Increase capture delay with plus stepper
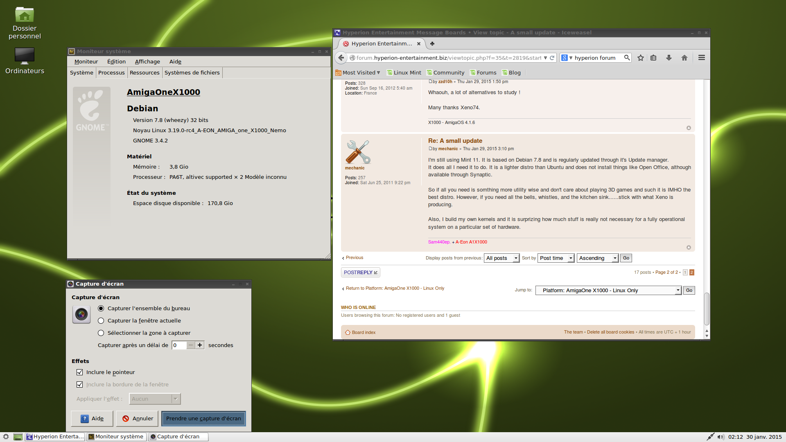This screenshot has width=786, height=442. pyautogui.click(x=200, y=345)
